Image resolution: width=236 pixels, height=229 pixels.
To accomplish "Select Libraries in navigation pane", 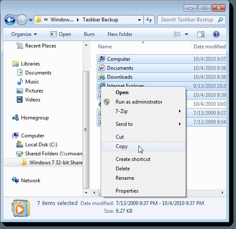I will [30, 64].
